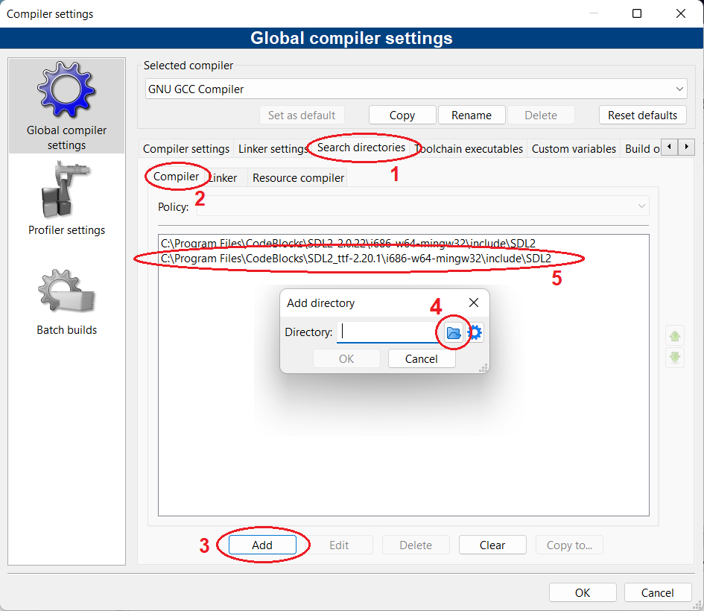
Task: Click the Edit button
Action: pyautogui.click(x=339, y=545)
